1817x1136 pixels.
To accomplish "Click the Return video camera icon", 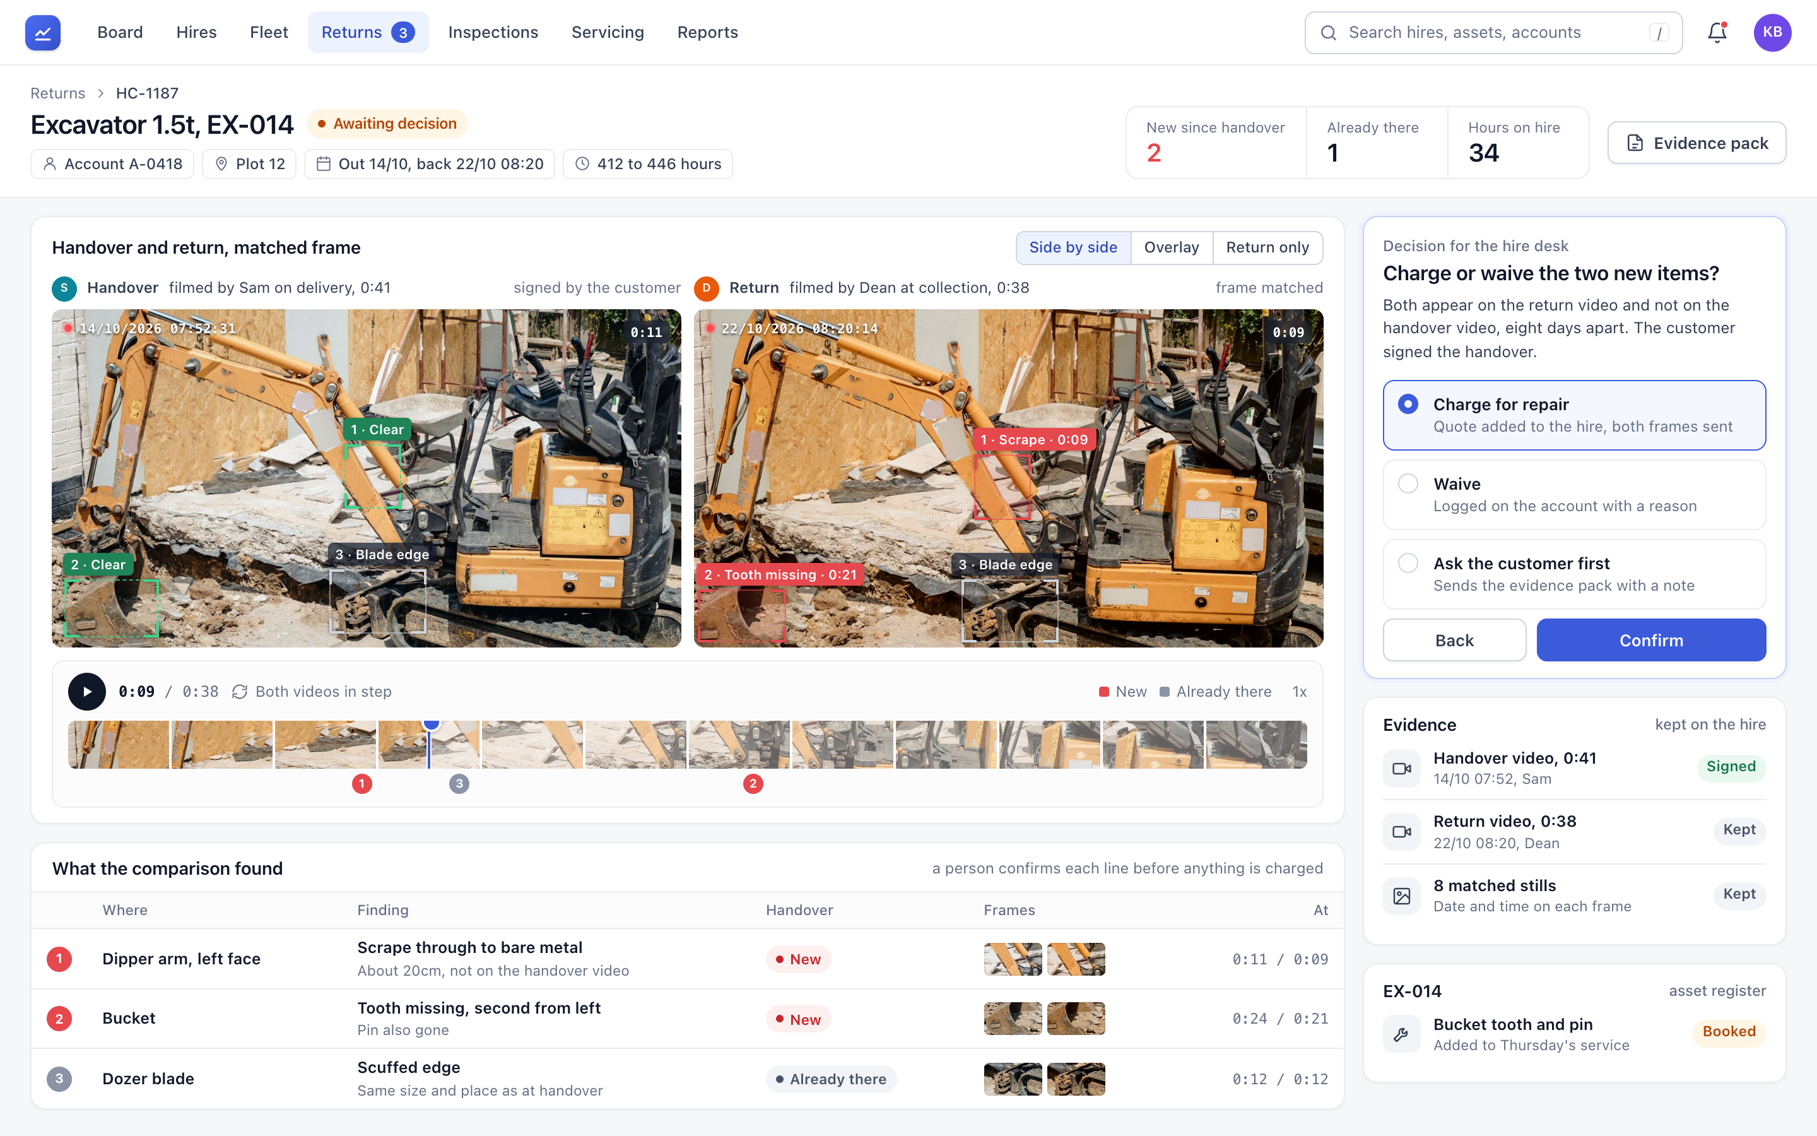I will click(x=1401, y=832).
